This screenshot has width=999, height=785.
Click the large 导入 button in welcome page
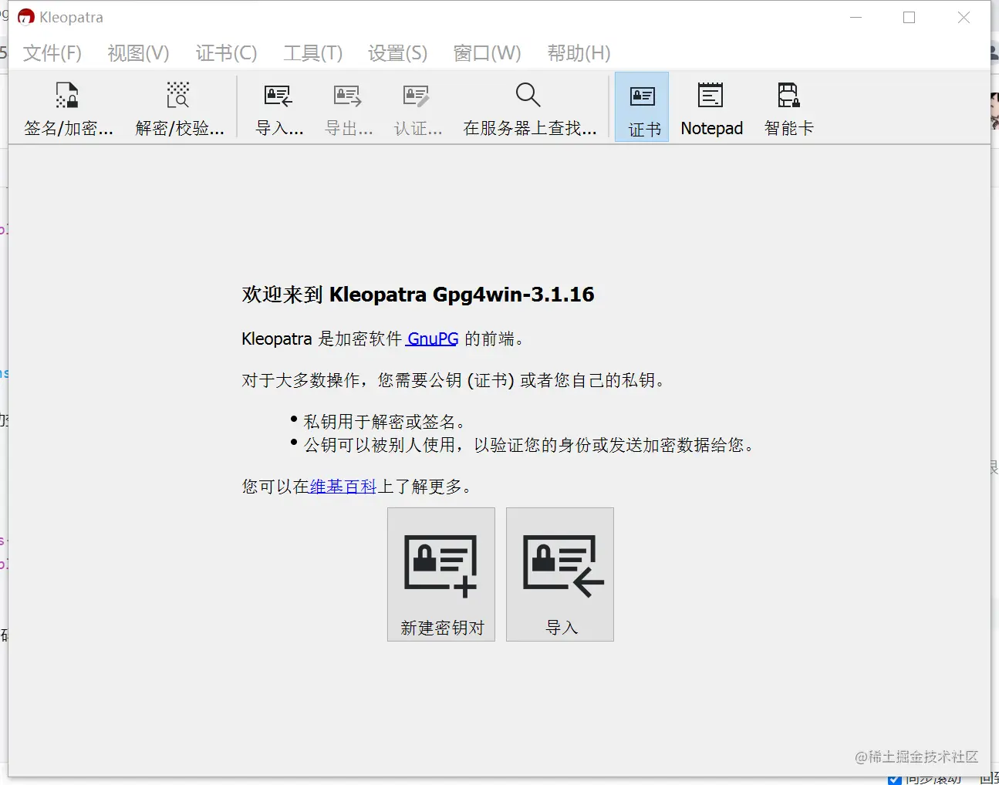point(560,574)
